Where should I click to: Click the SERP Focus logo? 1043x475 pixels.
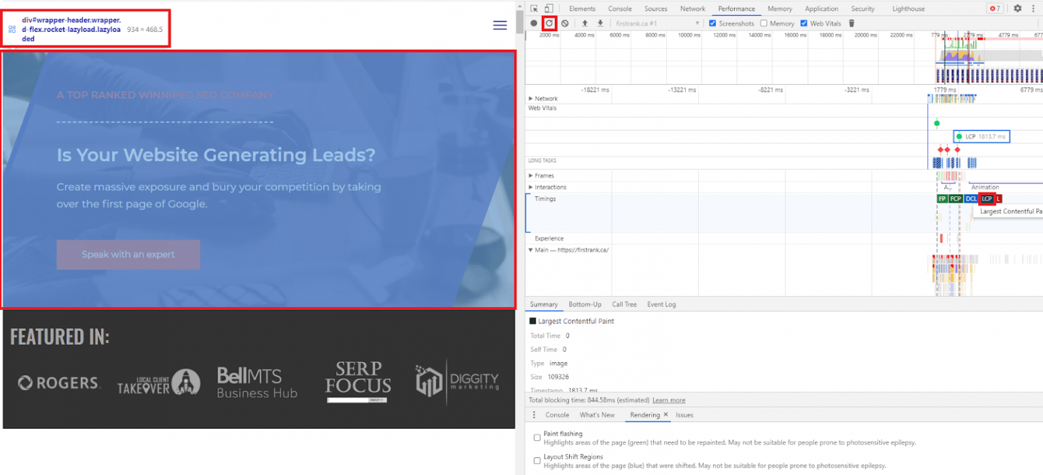point(358,383)
